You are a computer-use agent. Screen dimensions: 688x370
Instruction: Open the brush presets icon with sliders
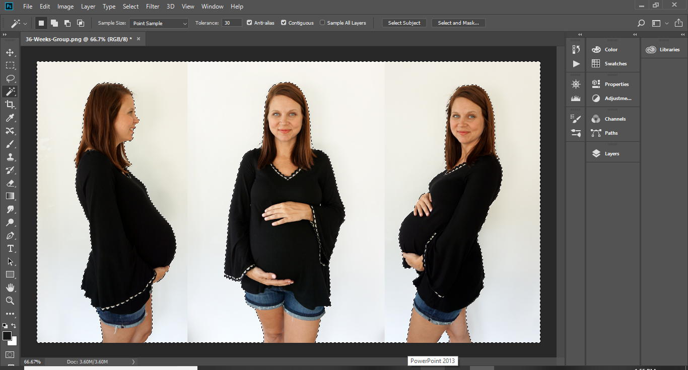point(576,133)
